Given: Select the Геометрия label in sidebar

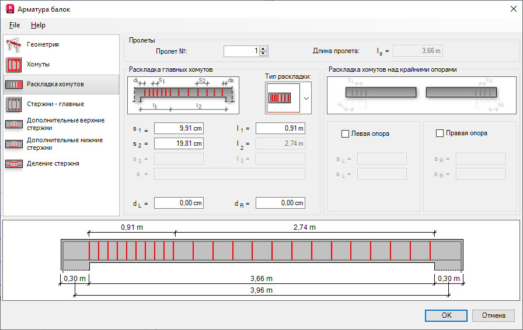Looking at the screenshot, I should [43, 44].
